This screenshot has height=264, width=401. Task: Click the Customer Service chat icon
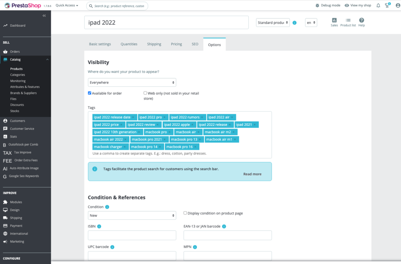pyautogui.click(x=5, y=129)
